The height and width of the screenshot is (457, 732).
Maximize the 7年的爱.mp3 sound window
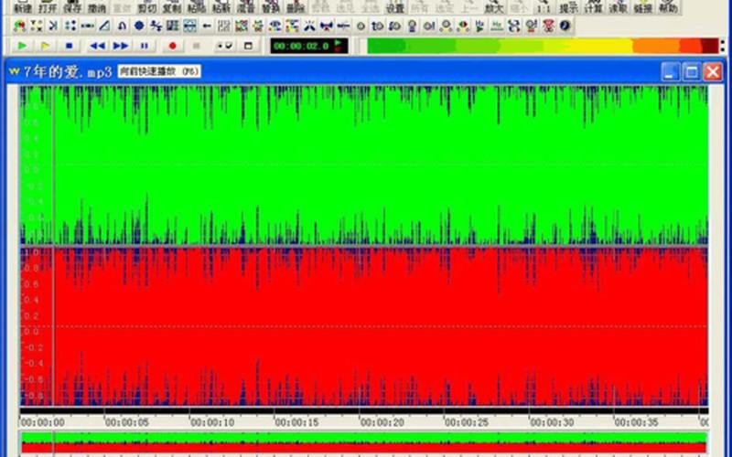click(x=692, y=72)
